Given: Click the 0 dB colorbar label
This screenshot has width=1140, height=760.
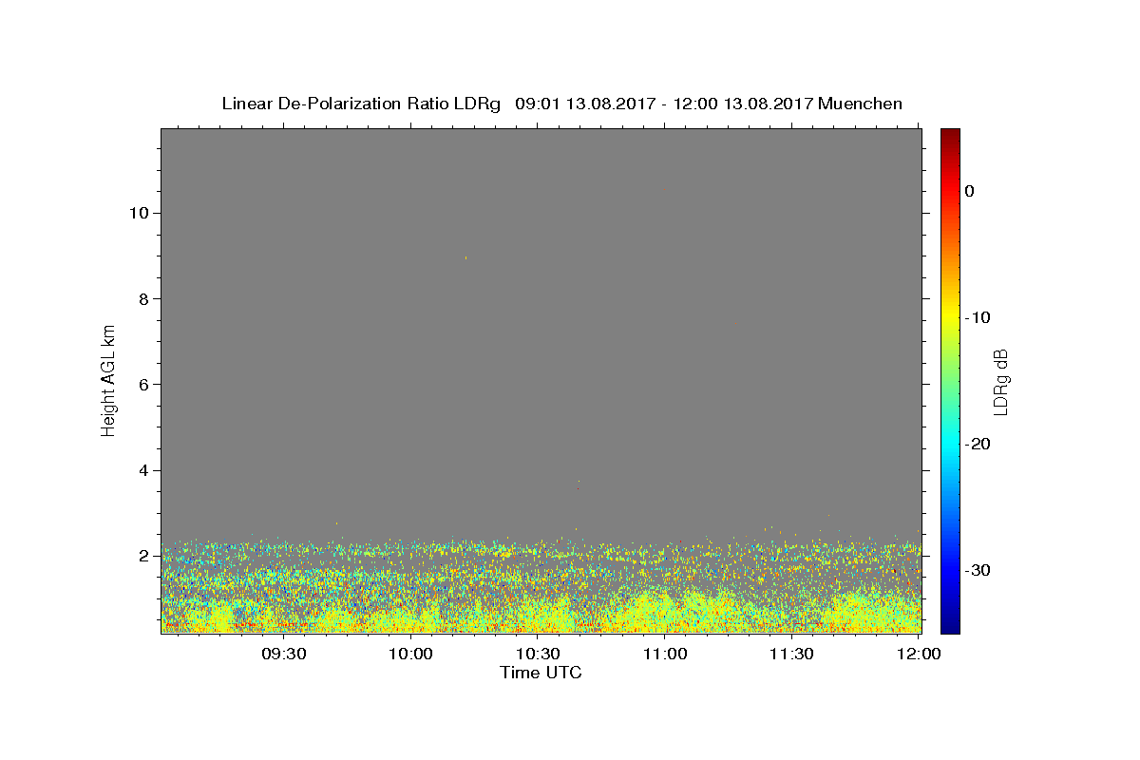Looking at the screenshot, I should 969,191.
